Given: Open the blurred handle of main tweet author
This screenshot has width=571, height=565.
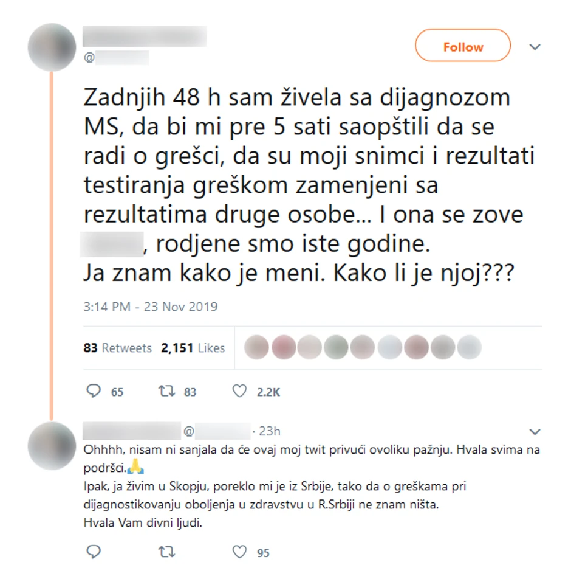Looking at the screenshot, I should tap(116, 58).
